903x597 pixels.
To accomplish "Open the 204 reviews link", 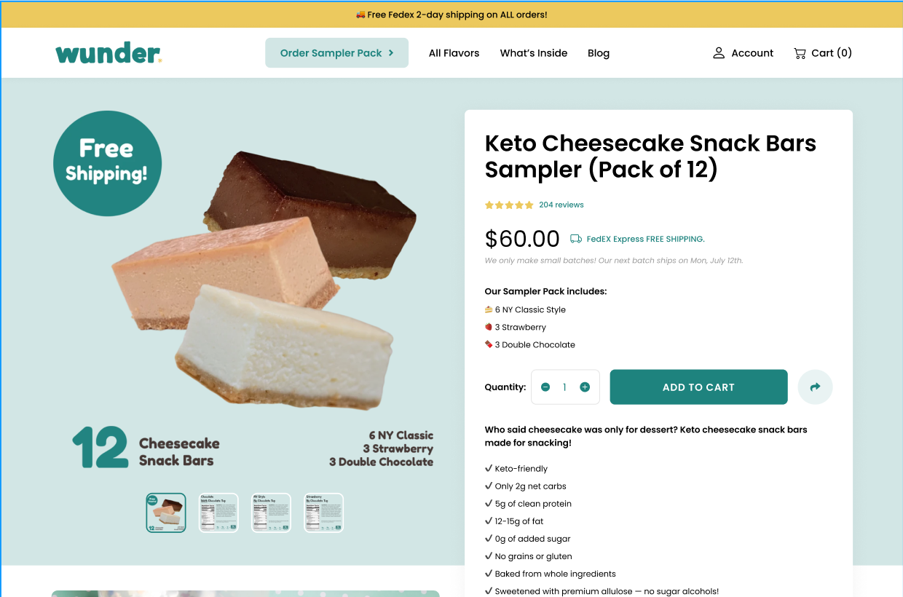I will tap(561, 205).
